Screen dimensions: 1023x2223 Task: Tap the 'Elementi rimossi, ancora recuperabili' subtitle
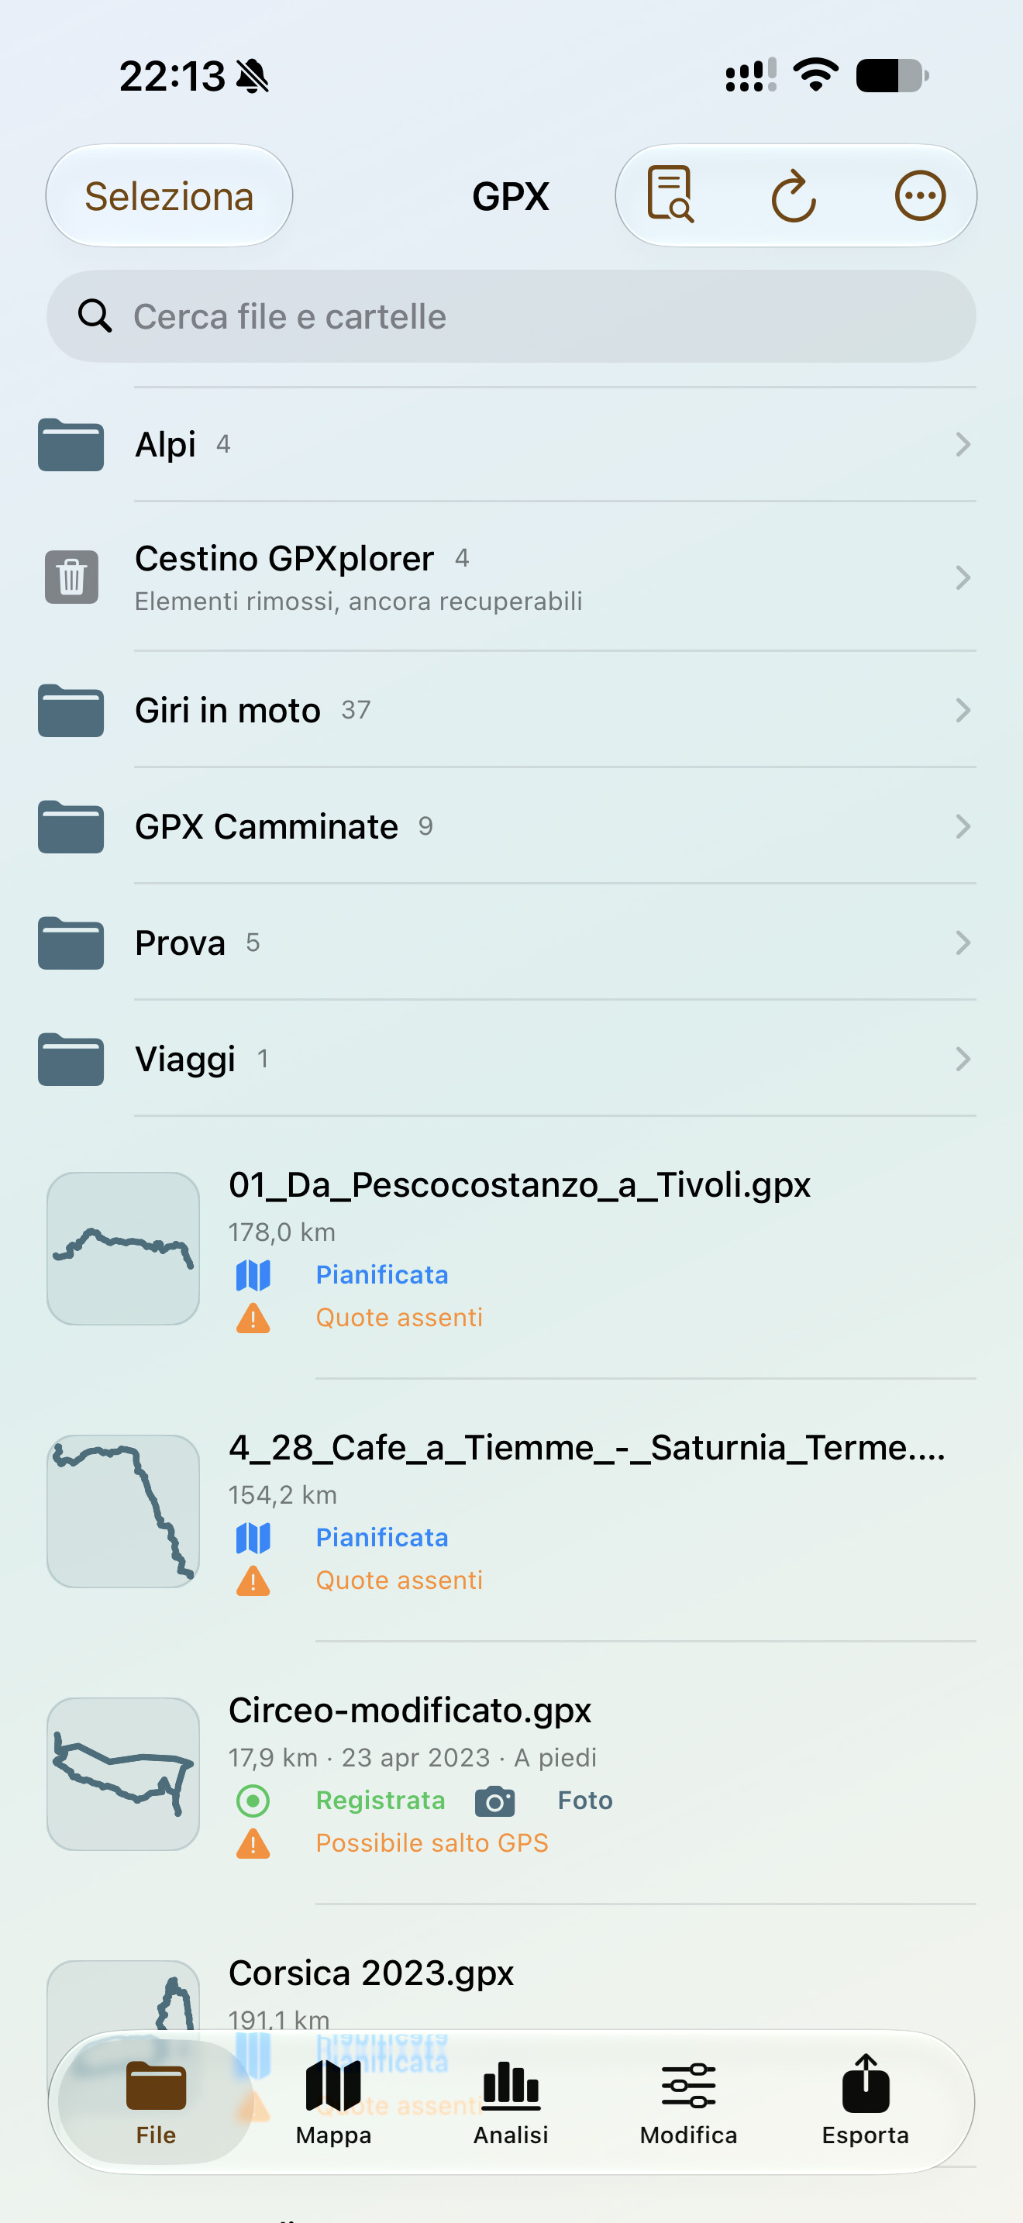click(x=359, y=601)
